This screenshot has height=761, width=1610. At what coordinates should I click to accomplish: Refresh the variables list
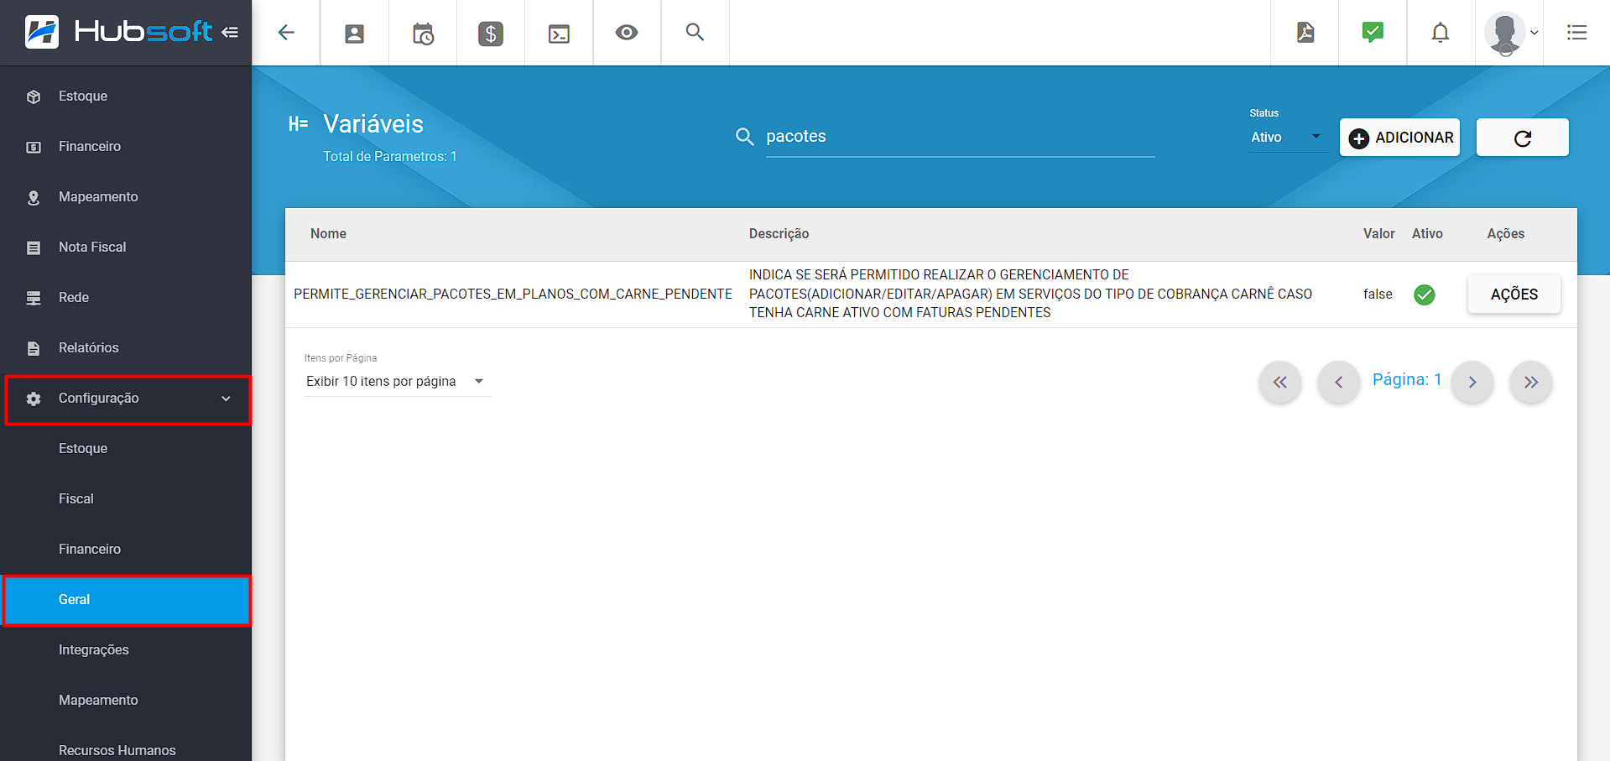[x=1522, y=138]
